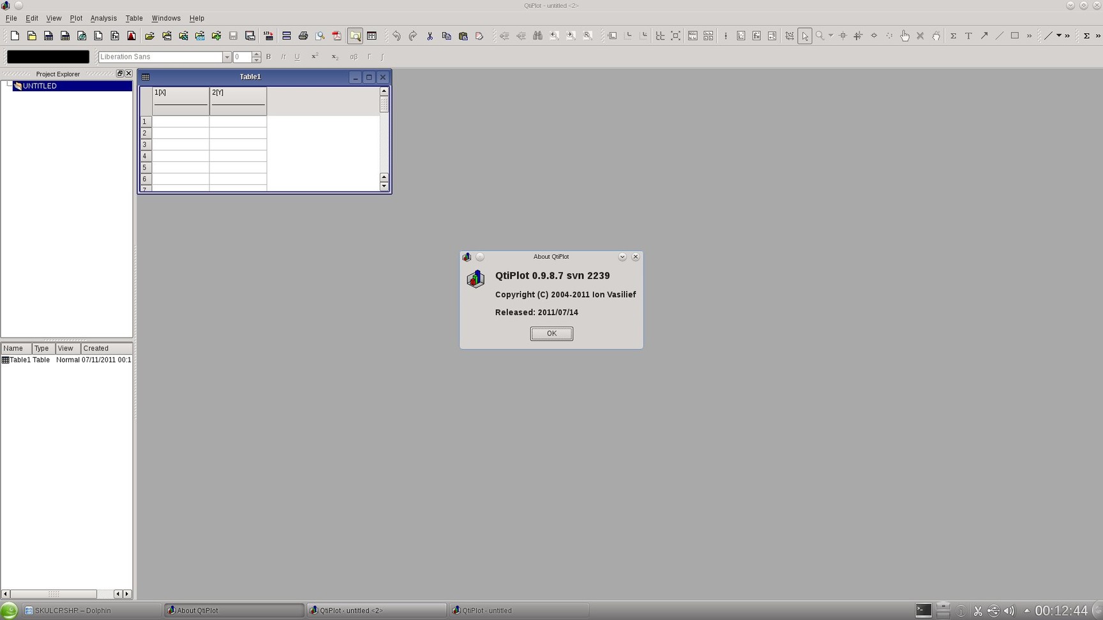The image size is (1103, 620).
Task: Toggle the Project Explorer toolbar button
Action: (356, 36)
